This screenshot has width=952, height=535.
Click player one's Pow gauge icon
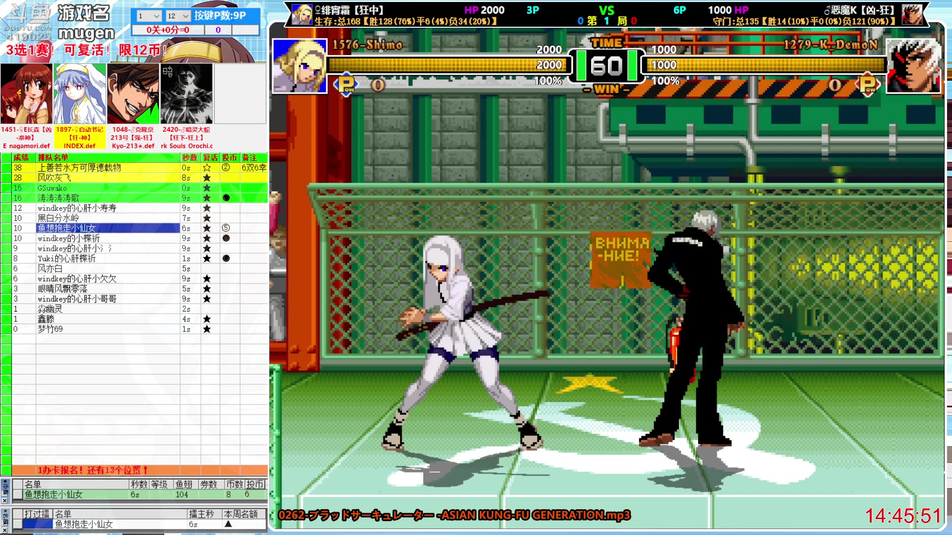click(x=346, y=85)
